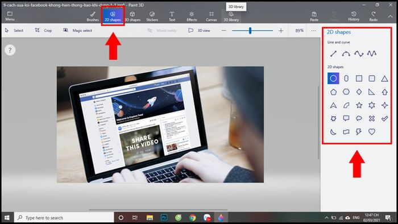
Task: Choose the crescent moon shape
Action: [333, 132]
